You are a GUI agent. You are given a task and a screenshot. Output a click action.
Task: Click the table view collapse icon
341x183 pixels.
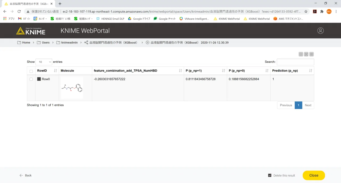[x=301, y=54]
